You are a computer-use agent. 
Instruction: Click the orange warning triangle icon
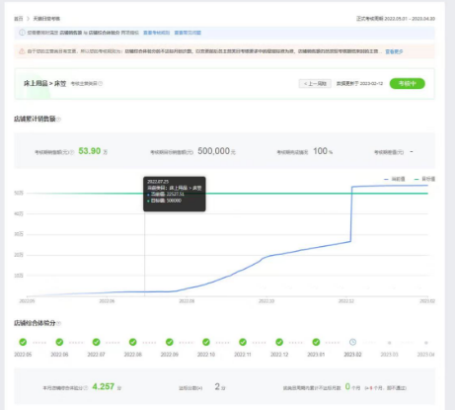click(22, 51)
